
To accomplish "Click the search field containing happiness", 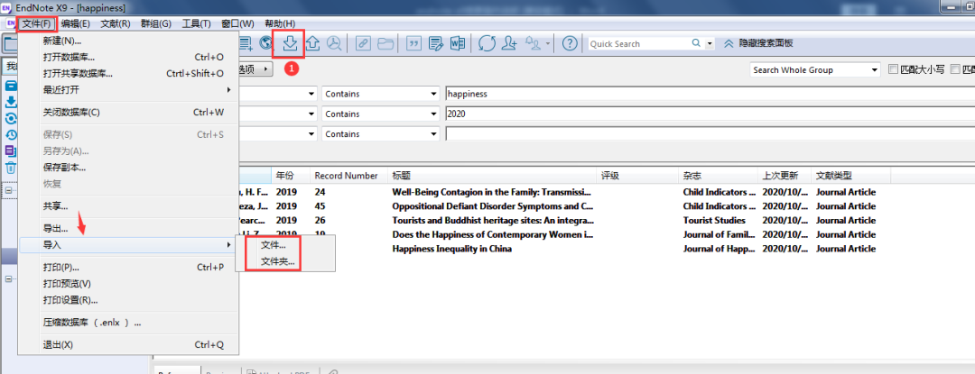I will tap(710, 94).
